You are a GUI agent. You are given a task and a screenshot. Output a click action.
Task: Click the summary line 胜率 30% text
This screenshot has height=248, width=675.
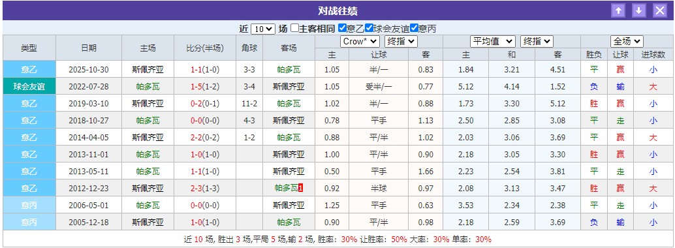point(337,240)
